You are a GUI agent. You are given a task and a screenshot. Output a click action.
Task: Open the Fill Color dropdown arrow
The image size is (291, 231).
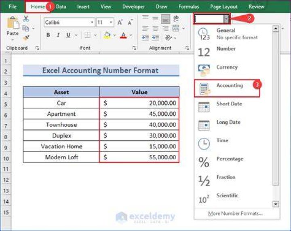114,35
